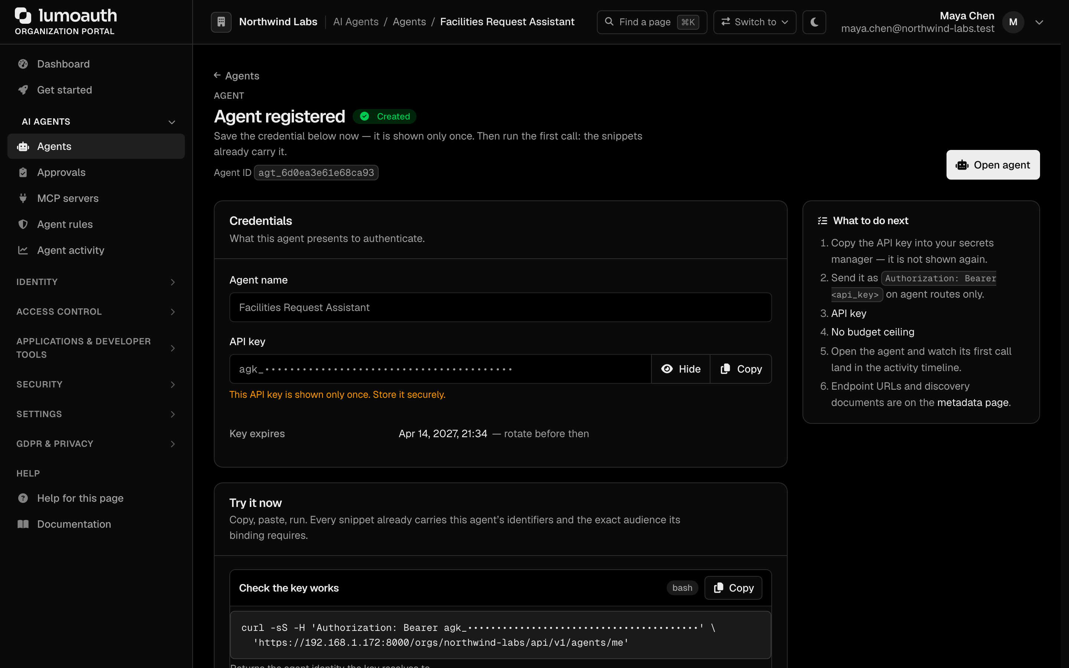Viewport: 1069px width, 668px height.
Task: Click the AI Agents breadcrumb
Action: [x=356, y=22]
